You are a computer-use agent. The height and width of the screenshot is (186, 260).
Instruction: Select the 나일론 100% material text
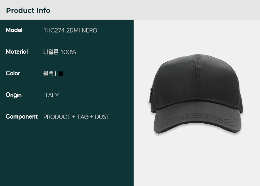(x=60, y=52)
